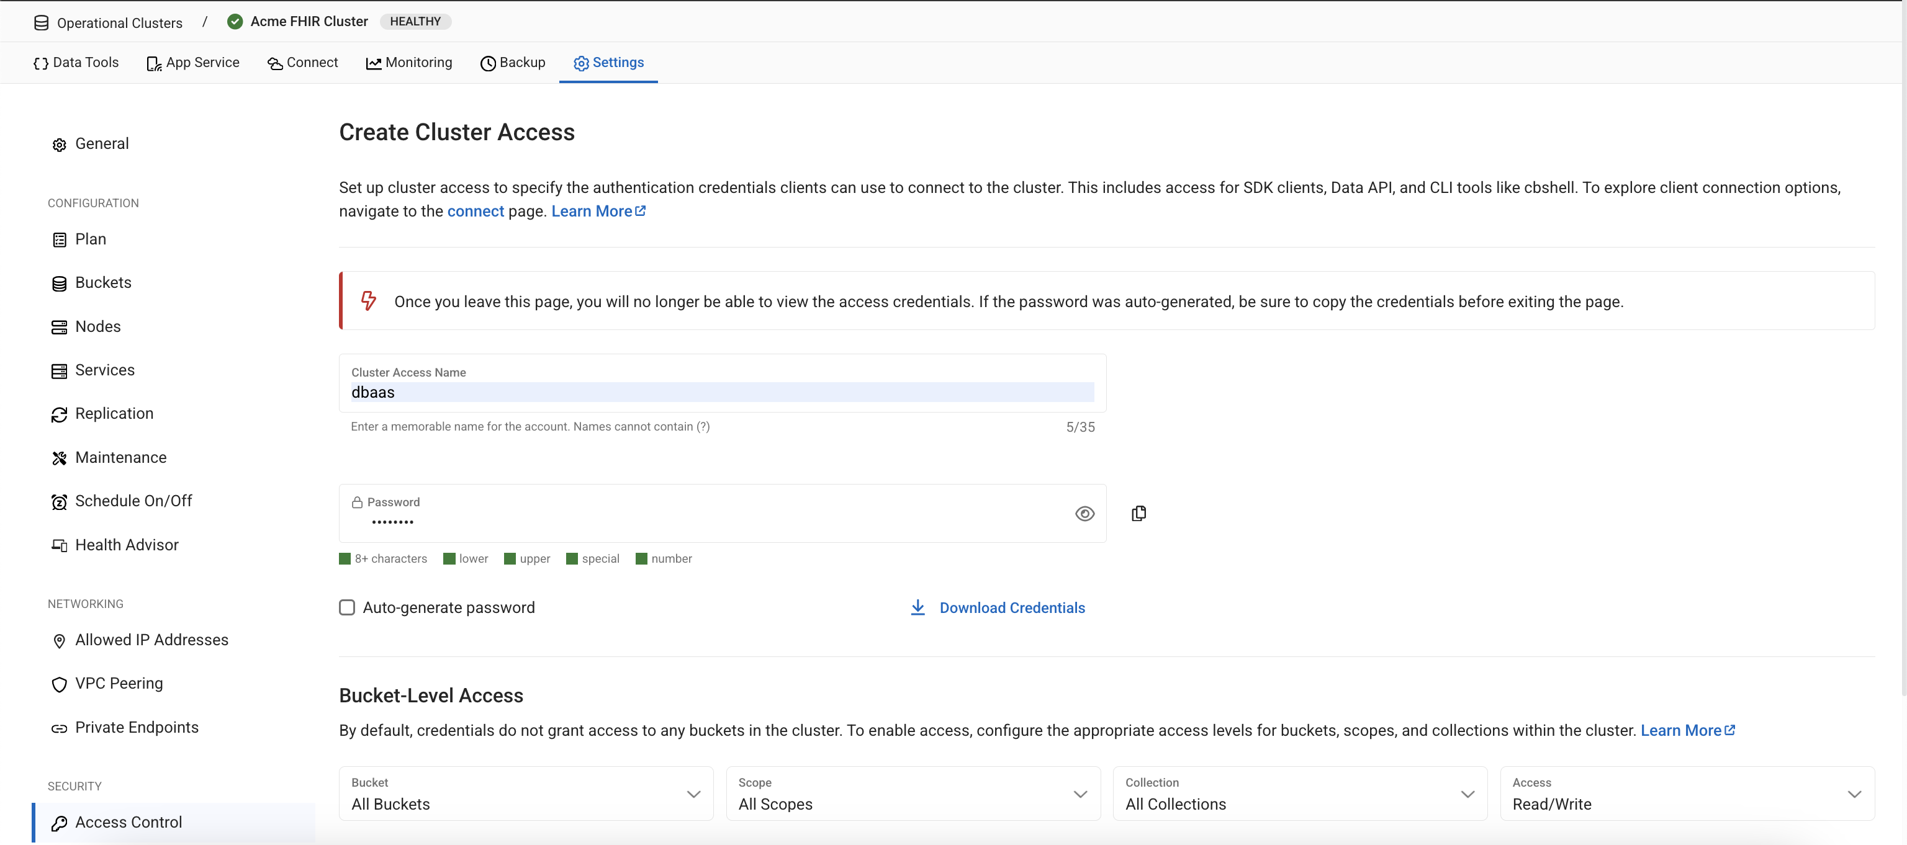This screenshot has height=845, width=1907.
Task: Select the Replication sidebar icon
Action: (x=59, y=414)
